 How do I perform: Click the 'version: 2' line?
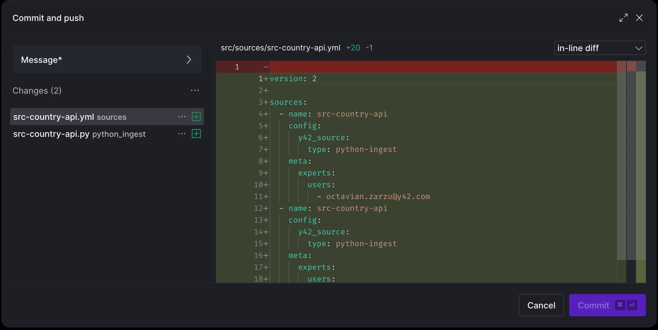click(x=293, y=79)
